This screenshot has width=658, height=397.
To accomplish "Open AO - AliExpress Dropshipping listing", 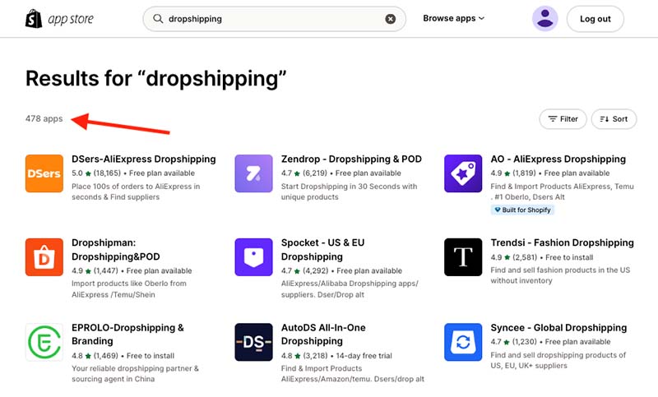I will pos(558,159).
